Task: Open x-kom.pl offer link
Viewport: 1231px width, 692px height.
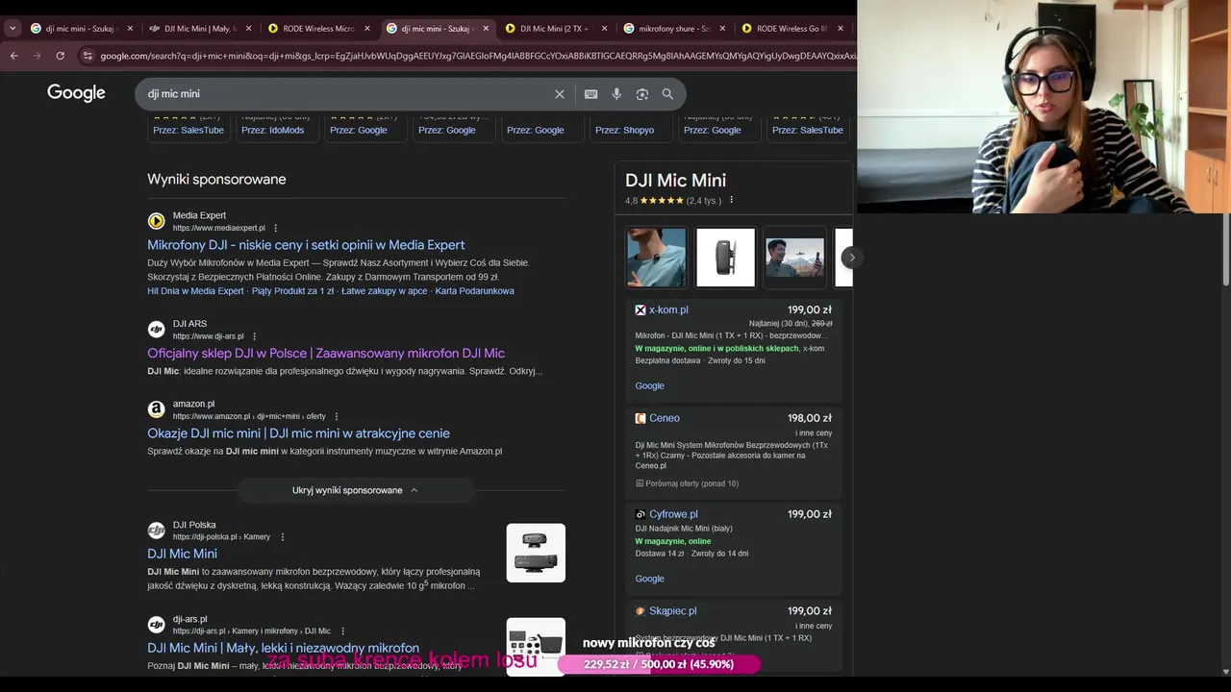Action: click(668, 309)
